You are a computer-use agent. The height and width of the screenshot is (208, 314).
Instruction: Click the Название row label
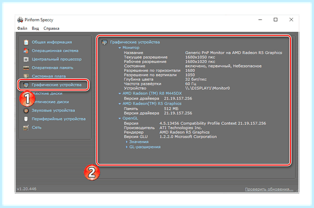[133, 53]
